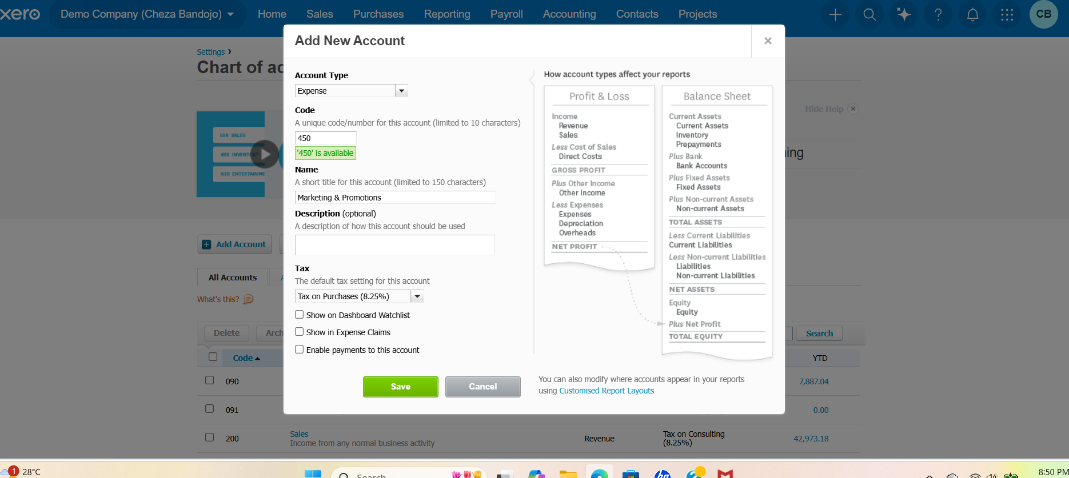The image size is (1069, 478).
Task: Open the Sales menu
Action: click(x=320, y=14)
